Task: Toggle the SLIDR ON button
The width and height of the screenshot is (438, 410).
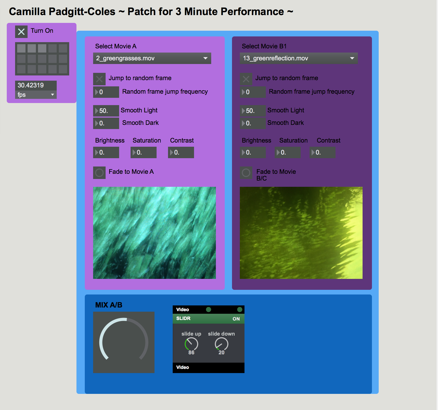Action: pyautogui.click(x=236, y=319)
